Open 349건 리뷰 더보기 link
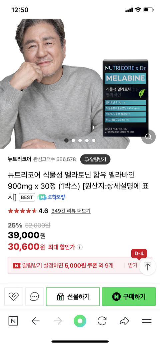This screenshot has height=346, width=160. point(71,211)
